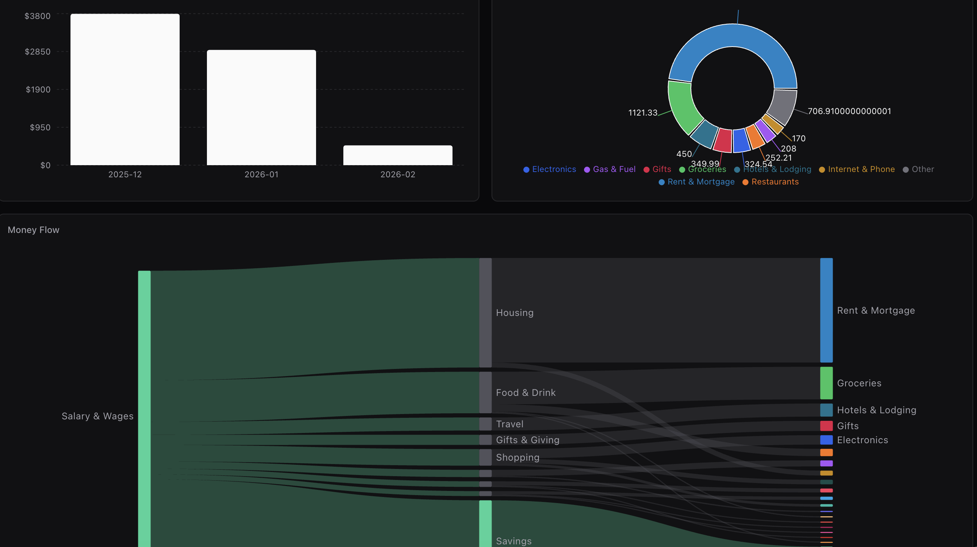Click the green Groceries node bar
Viewport: 977px width, 547px height.
827,383
